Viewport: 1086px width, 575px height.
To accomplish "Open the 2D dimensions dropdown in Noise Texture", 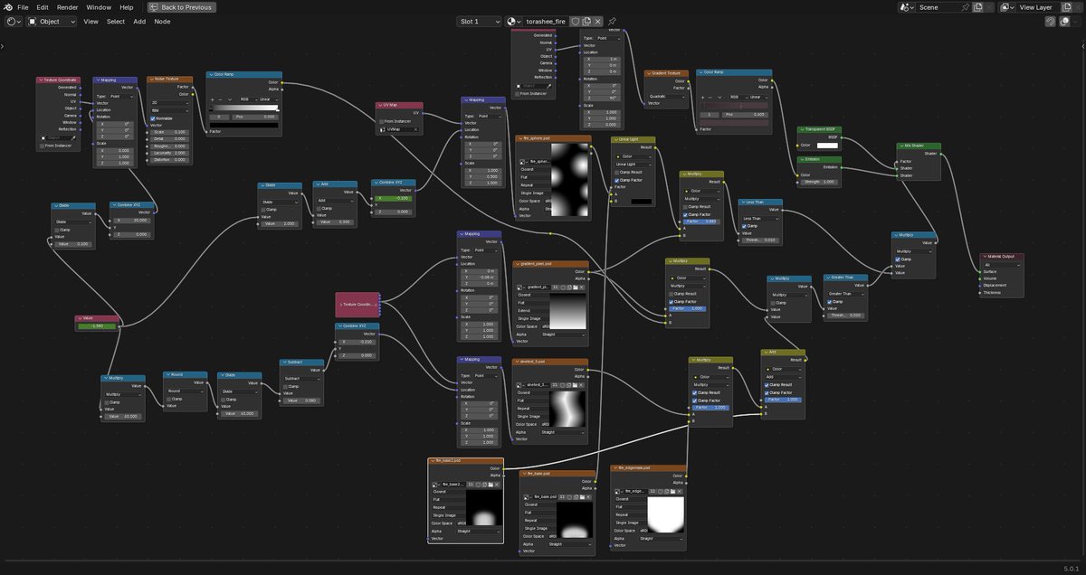I will point(169,102).
